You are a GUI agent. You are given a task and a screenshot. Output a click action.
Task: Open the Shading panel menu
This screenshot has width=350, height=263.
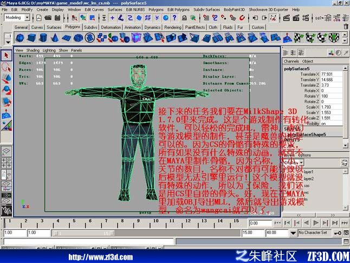pos(33,50)
